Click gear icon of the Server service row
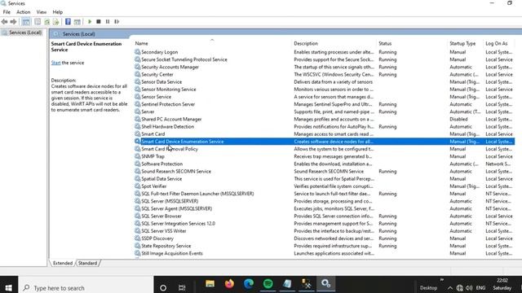Viewport: 522px width, 293px height. tap(137, 112)
